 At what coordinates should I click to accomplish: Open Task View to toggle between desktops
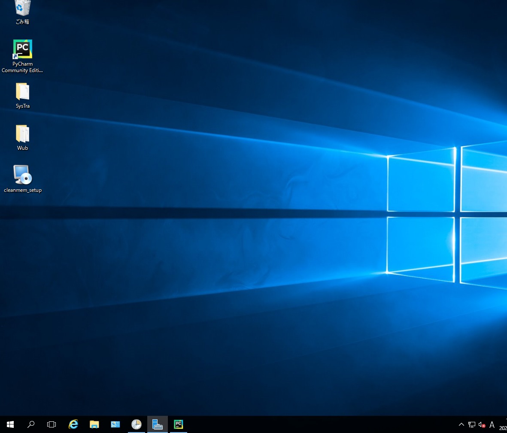[x=52, y=424]
